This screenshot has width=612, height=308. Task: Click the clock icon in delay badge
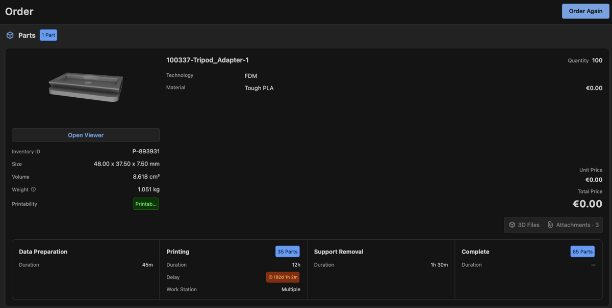[x=271, y=277]
